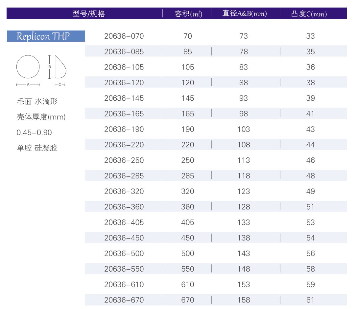The image size is (355, 309).
Task: Select model number 20636-145
Action: [x=124, y=98]
